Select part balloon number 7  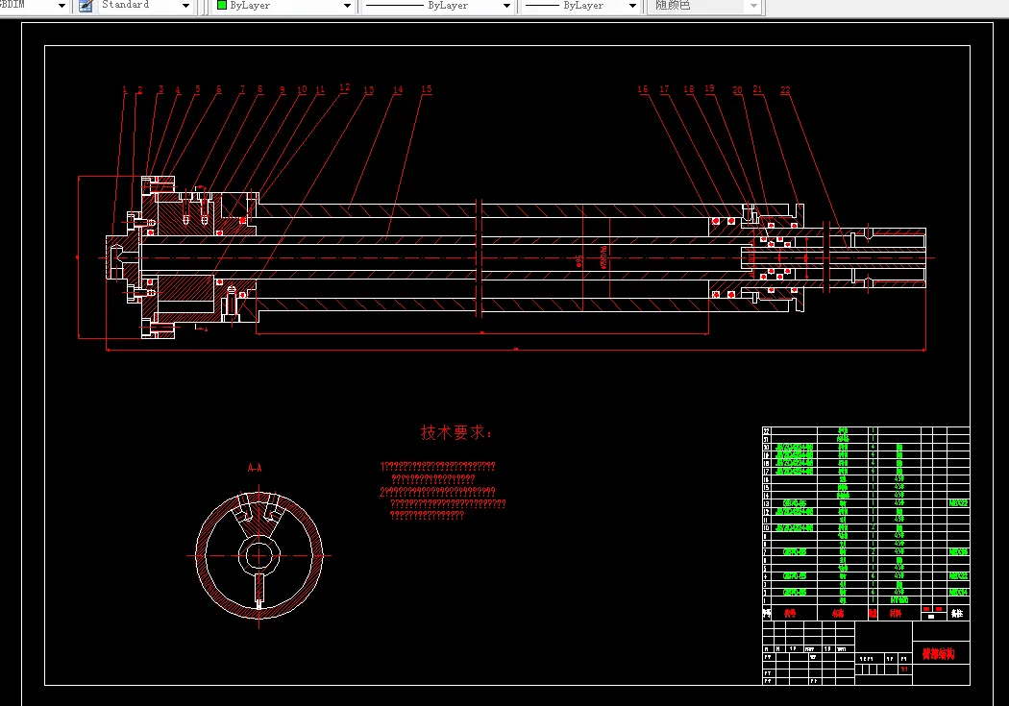point(242,89)
